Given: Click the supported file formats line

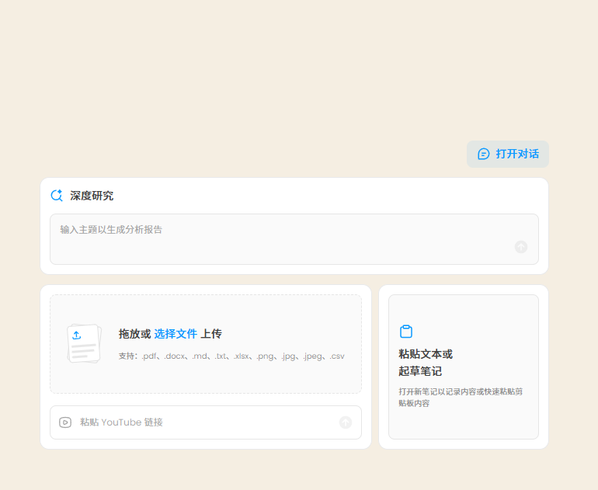Looking at the screenshot, I should click(231, 356).
